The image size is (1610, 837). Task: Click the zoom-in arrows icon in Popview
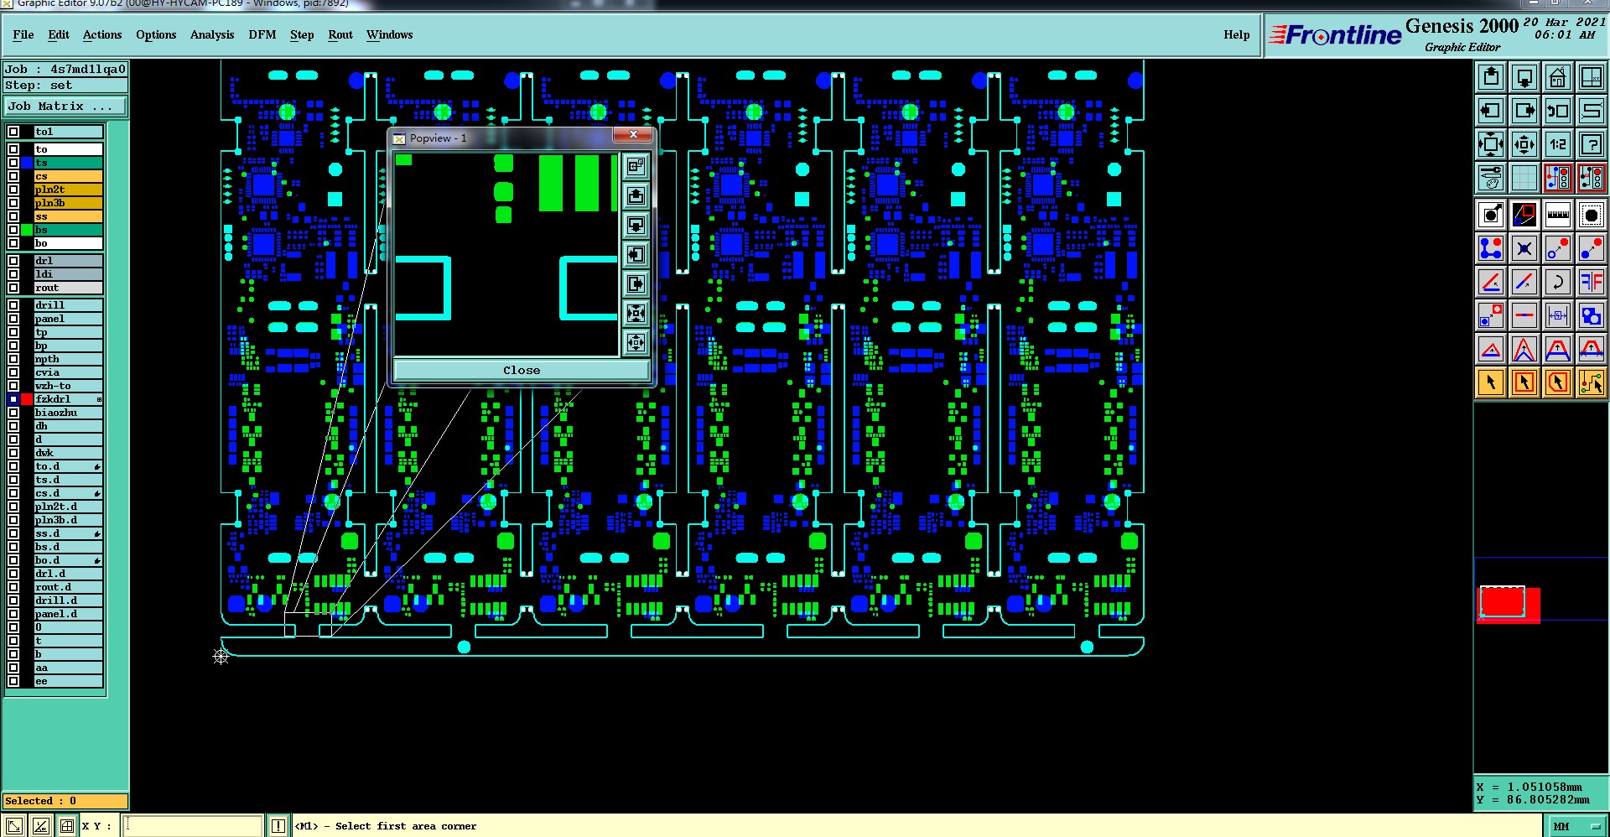(636, 314)
